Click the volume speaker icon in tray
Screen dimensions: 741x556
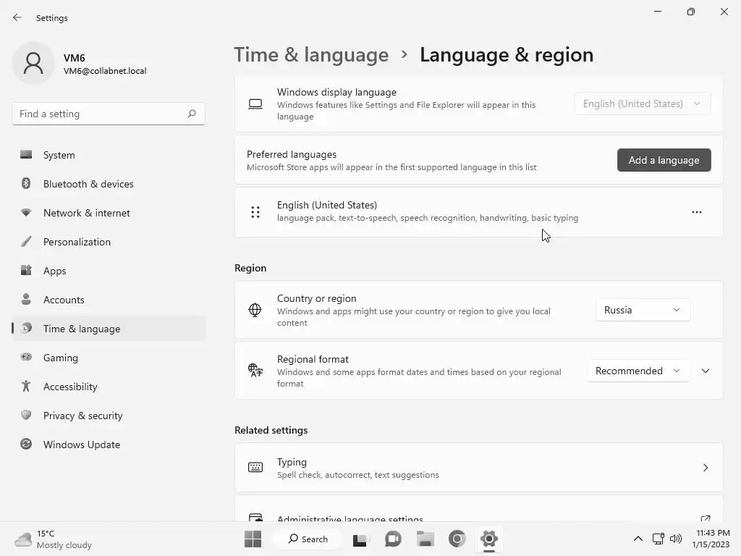676,539
